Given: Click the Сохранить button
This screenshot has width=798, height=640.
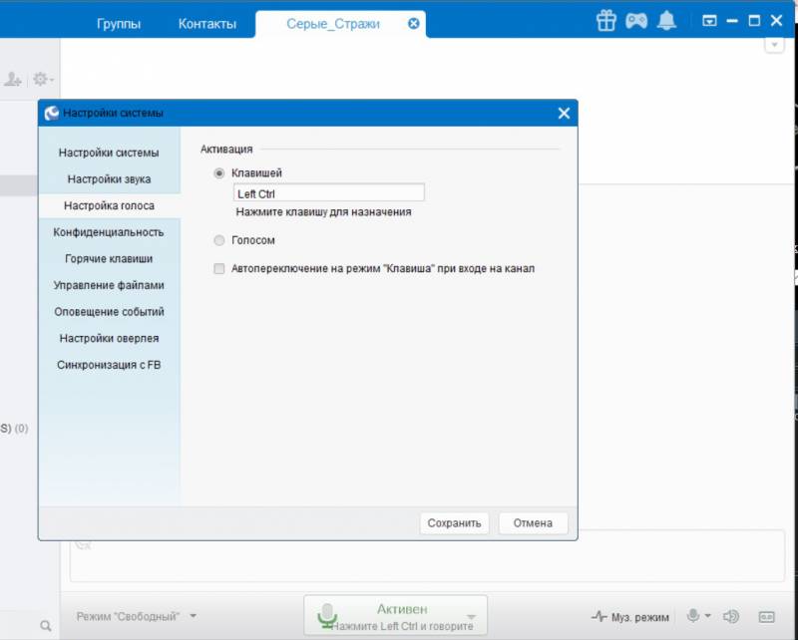Looking at the screenshot, I should point(454,523).
